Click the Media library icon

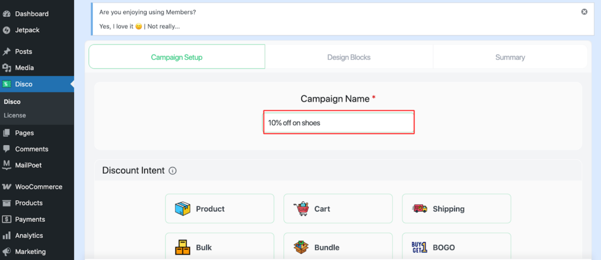coord(6,68)
